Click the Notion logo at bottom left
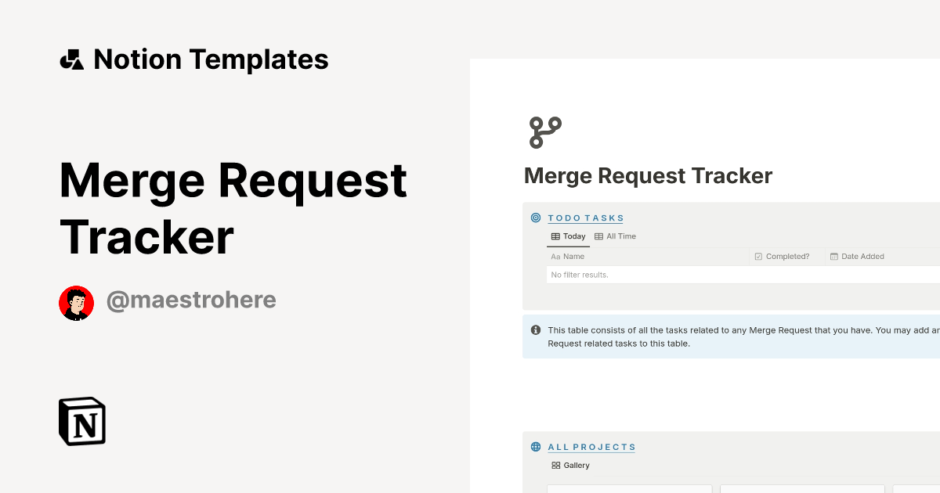The width and height of the screenshot is (940, 493). (x=81, y=421)
